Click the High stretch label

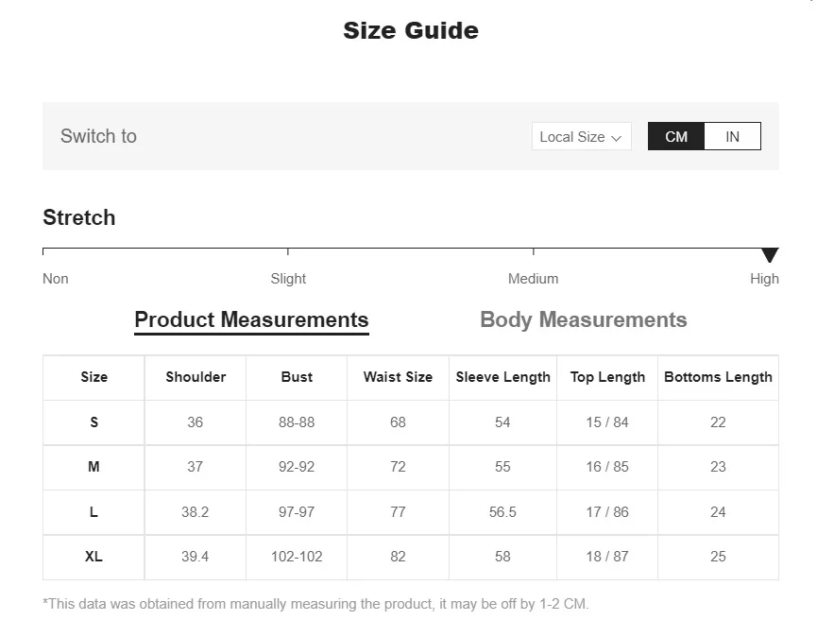(764, 279)
